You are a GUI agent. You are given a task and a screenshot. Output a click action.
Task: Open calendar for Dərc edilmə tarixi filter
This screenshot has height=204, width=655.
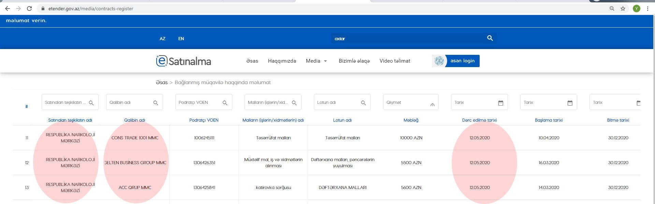point(500,103)
